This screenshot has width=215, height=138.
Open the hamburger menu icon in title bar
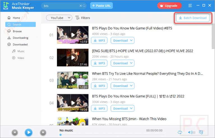[190, 6]
